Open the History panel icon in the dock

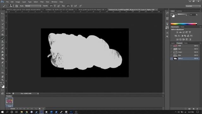(x=167, y=13)
